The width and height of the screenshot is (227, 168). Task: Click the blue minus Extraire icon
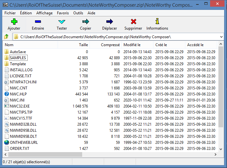pos(38,22)
